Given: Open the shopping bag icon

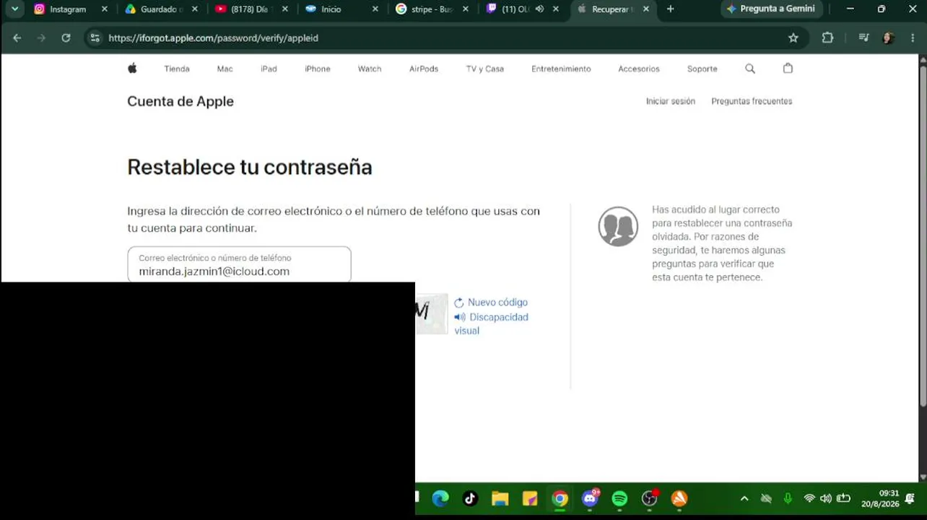Looking at the screenshot, I should click(788, 68).
